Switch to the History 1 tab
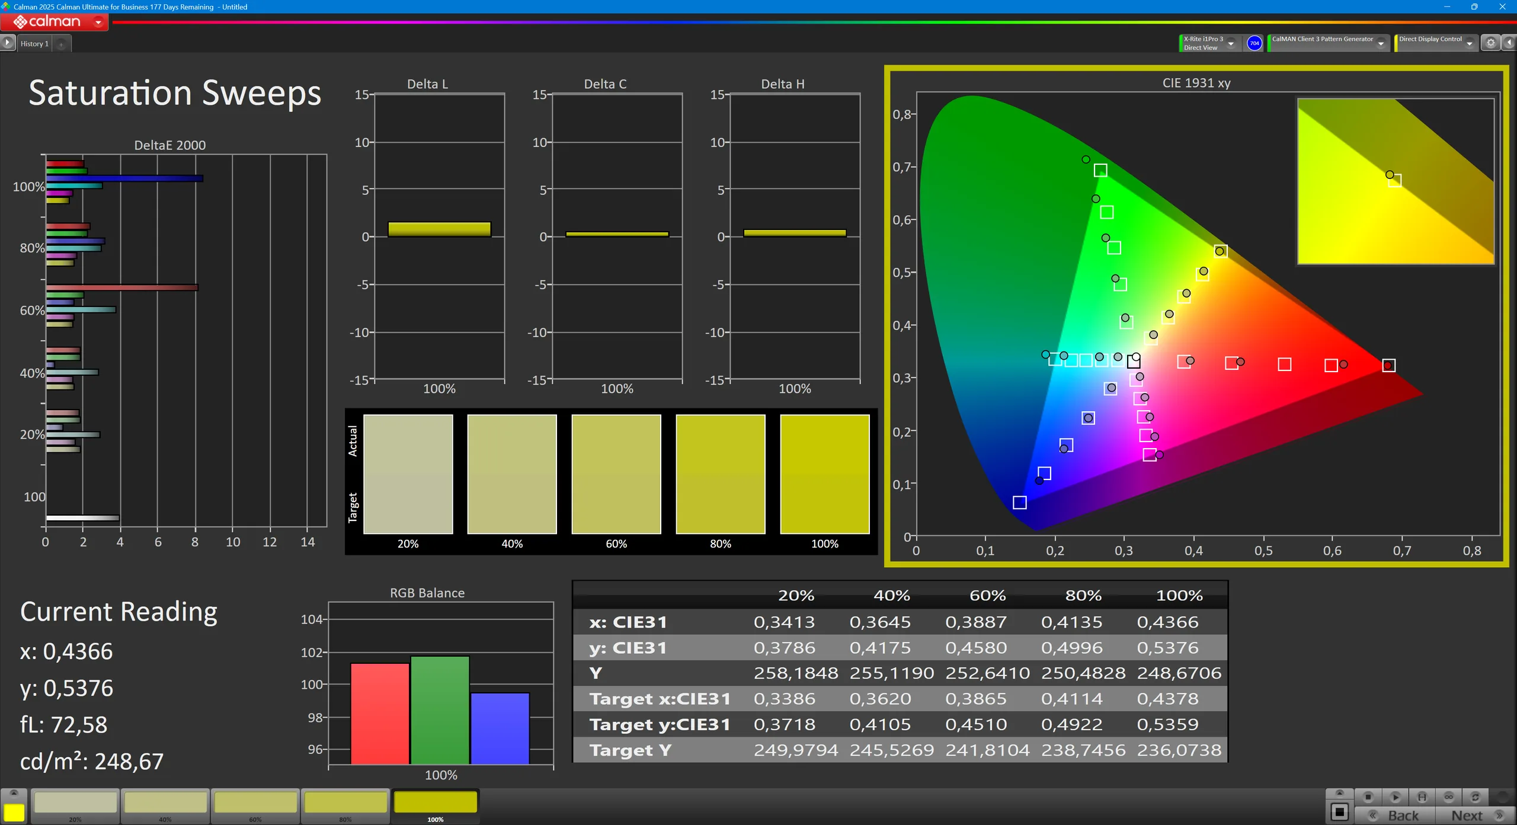1517x825 pixels. [34, 44]
